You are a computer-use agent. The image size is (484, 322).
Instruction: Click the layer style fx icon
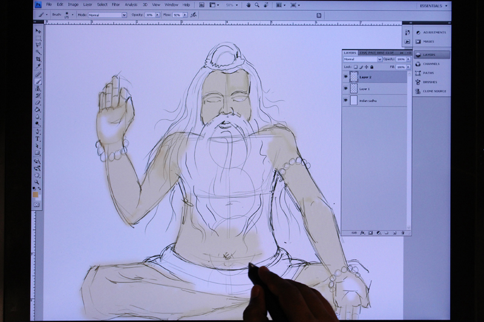[x=362, y=233]
